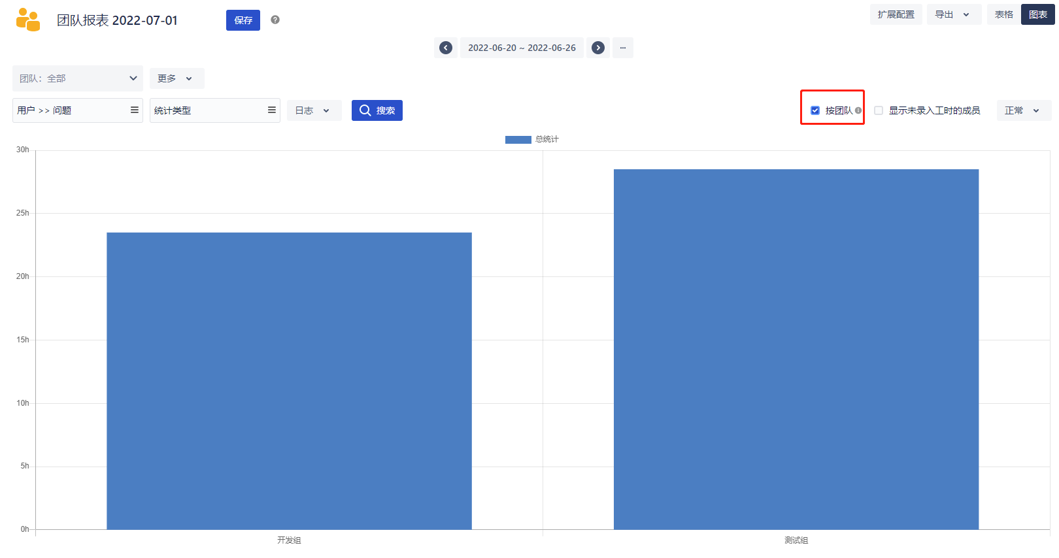The width and height of the screenshot is (1059, 558).
Task: Uncheck the 按团队 checkbox
Action: (815, 110)
